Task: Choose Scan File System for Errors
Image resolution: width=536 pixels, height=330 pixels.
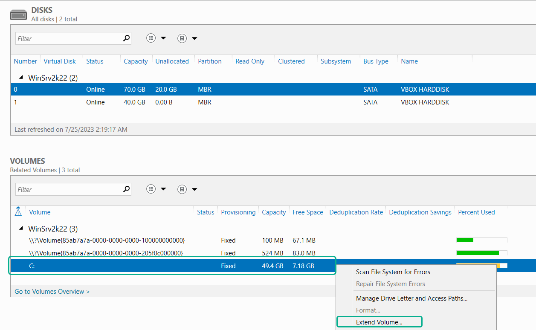Action: tap(393, 272)
